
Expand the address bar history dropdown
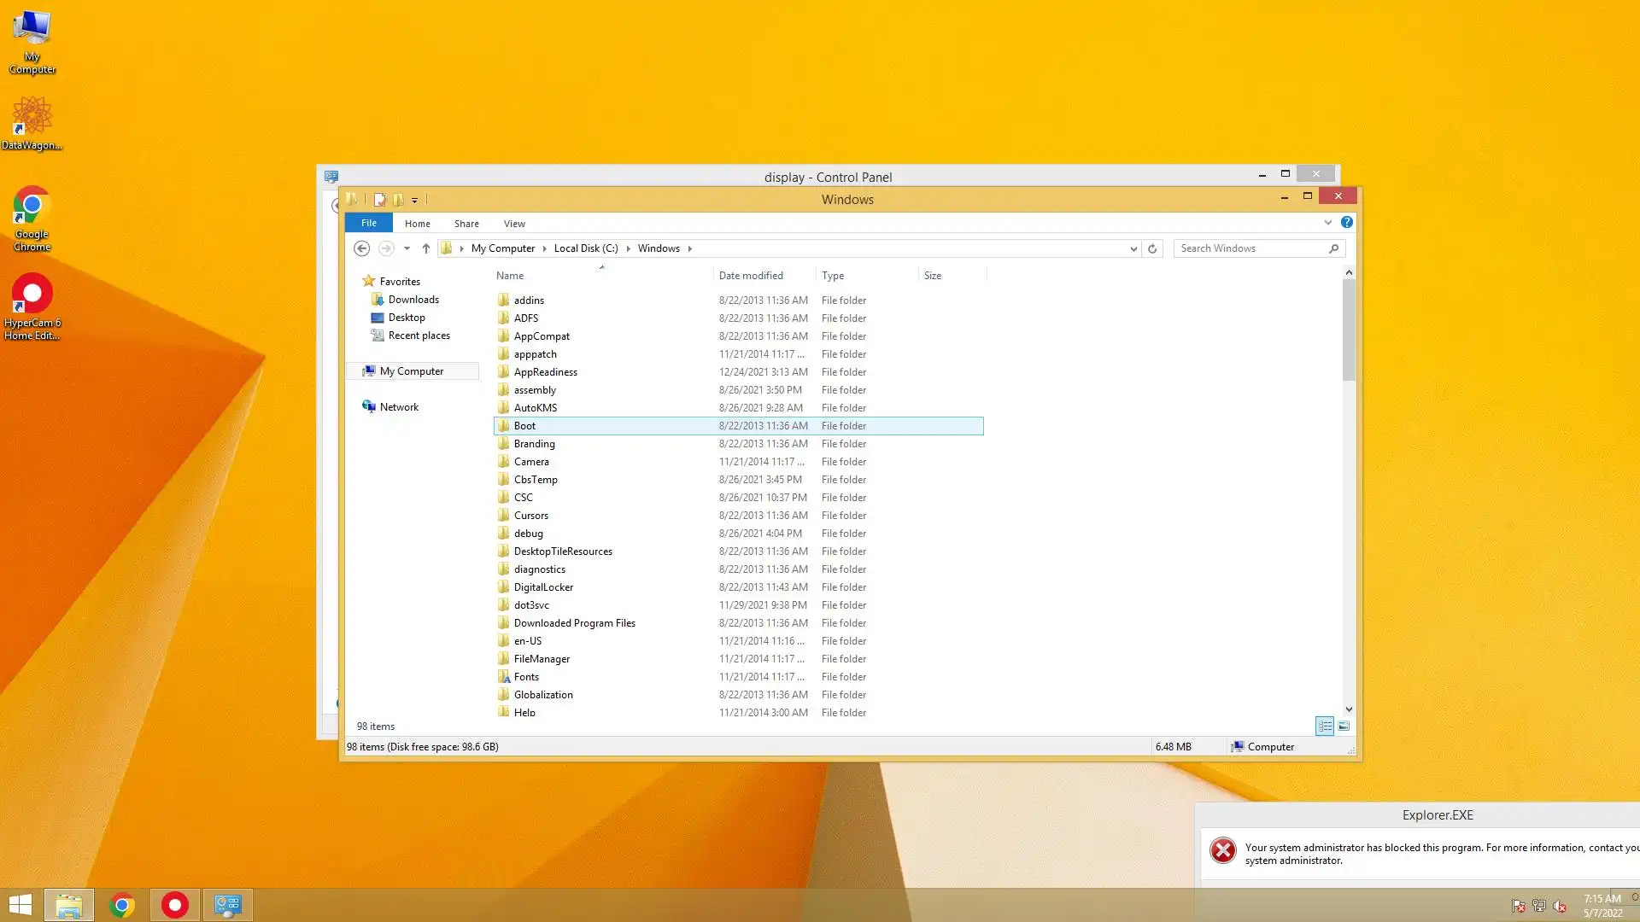coord(1133,249)
